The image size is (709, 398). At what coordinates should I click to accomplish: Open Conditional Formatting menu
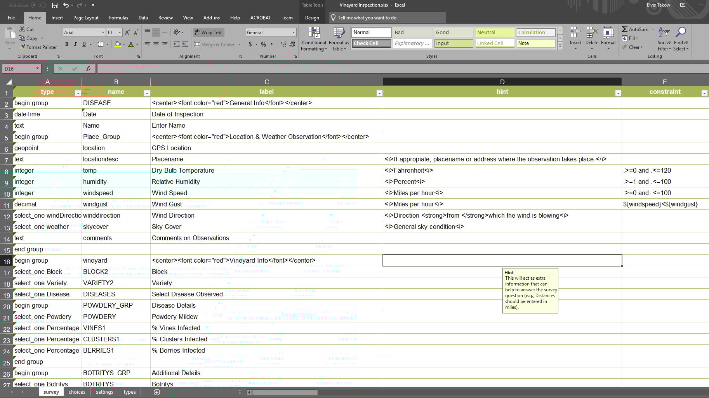(314, 39)
